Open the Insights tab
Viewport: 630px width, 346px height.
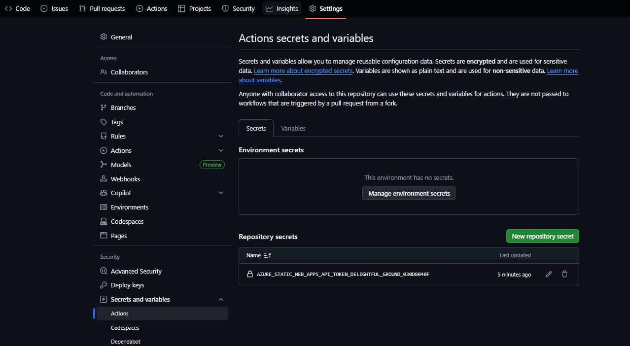tap(282, 8)
